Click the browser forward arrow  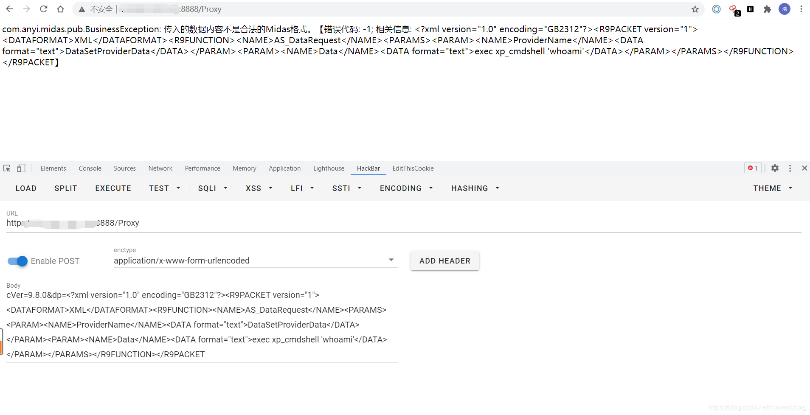point(26,9)
